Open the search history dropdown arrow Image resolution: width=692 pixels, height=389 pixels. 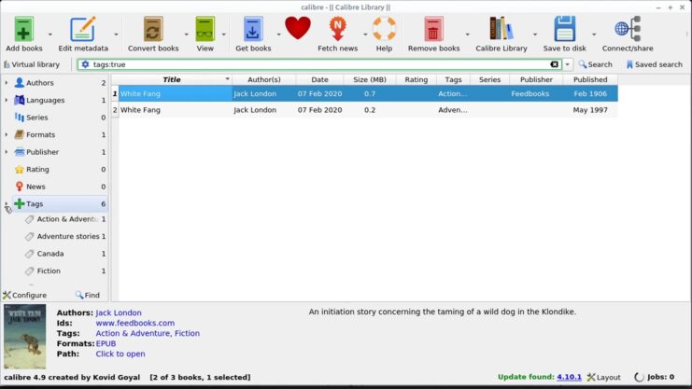pyautogui.click(x=568, y=64)
